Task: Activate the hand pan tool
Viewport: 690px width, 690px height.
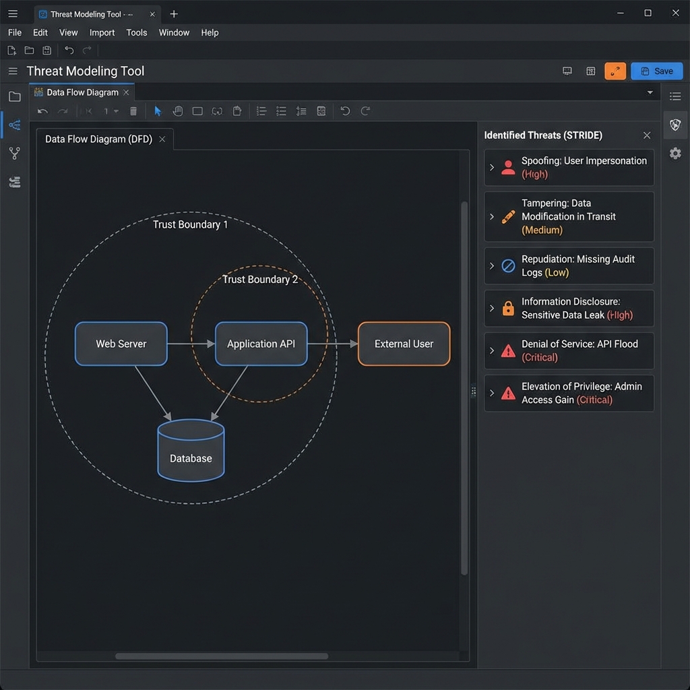Action: coord(178,111)
